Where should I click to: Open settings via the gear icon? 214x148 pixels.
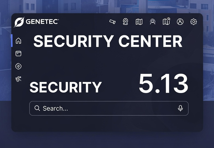click(x=194, y=22)
